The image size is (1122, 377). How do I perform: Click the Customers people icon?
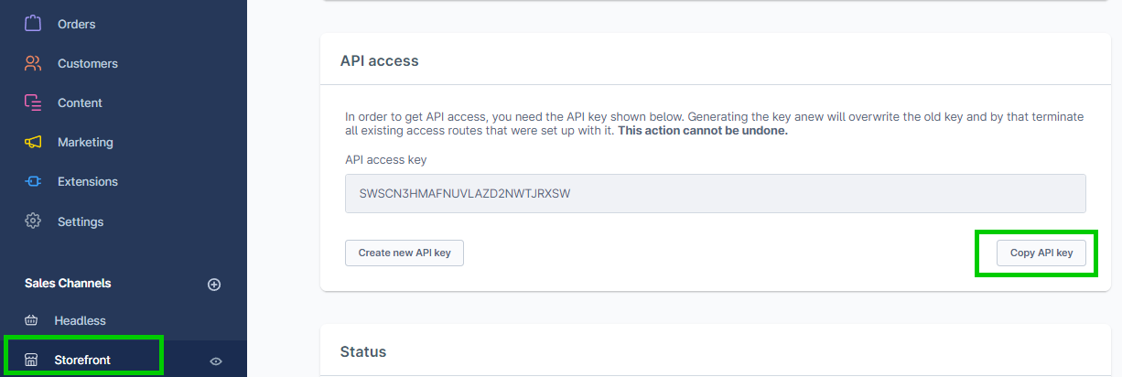pyautogui.click(x=33, y=63)
